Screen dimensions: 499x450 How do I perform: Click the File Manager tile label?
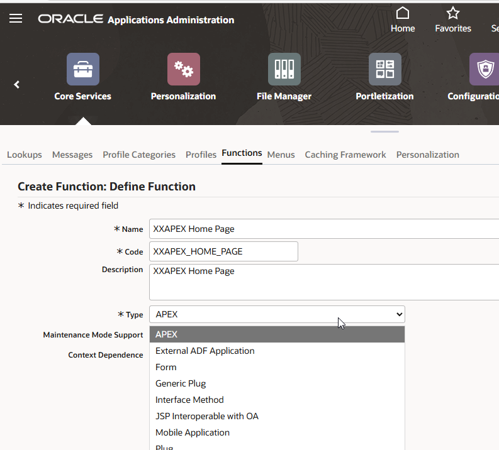tap(284, 96)
